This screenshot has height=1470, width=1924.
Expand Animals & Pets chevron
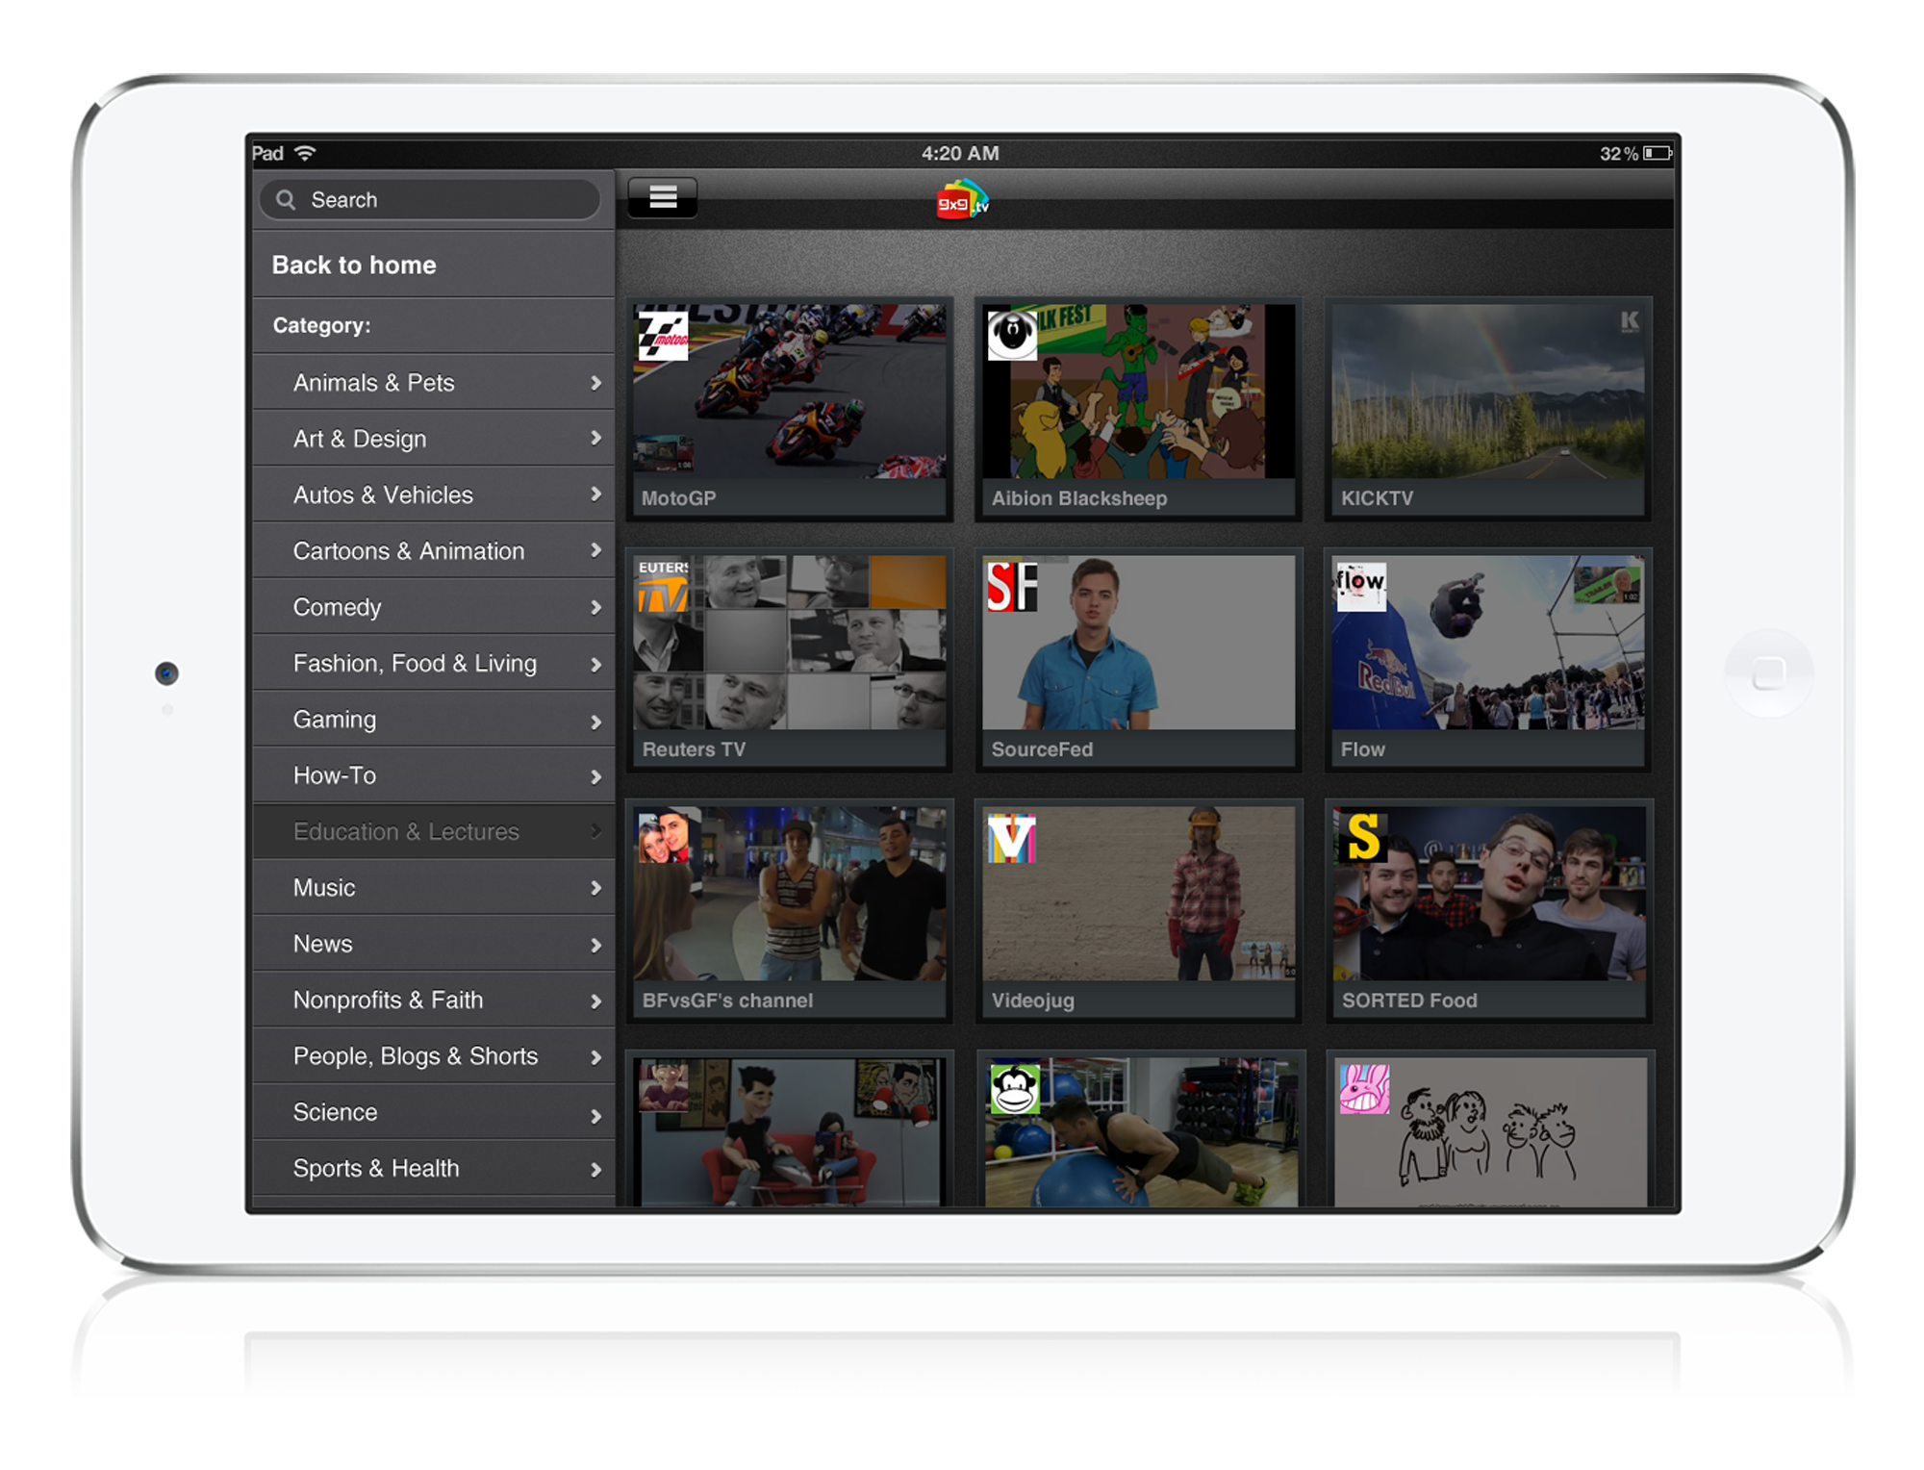point(595,383)
